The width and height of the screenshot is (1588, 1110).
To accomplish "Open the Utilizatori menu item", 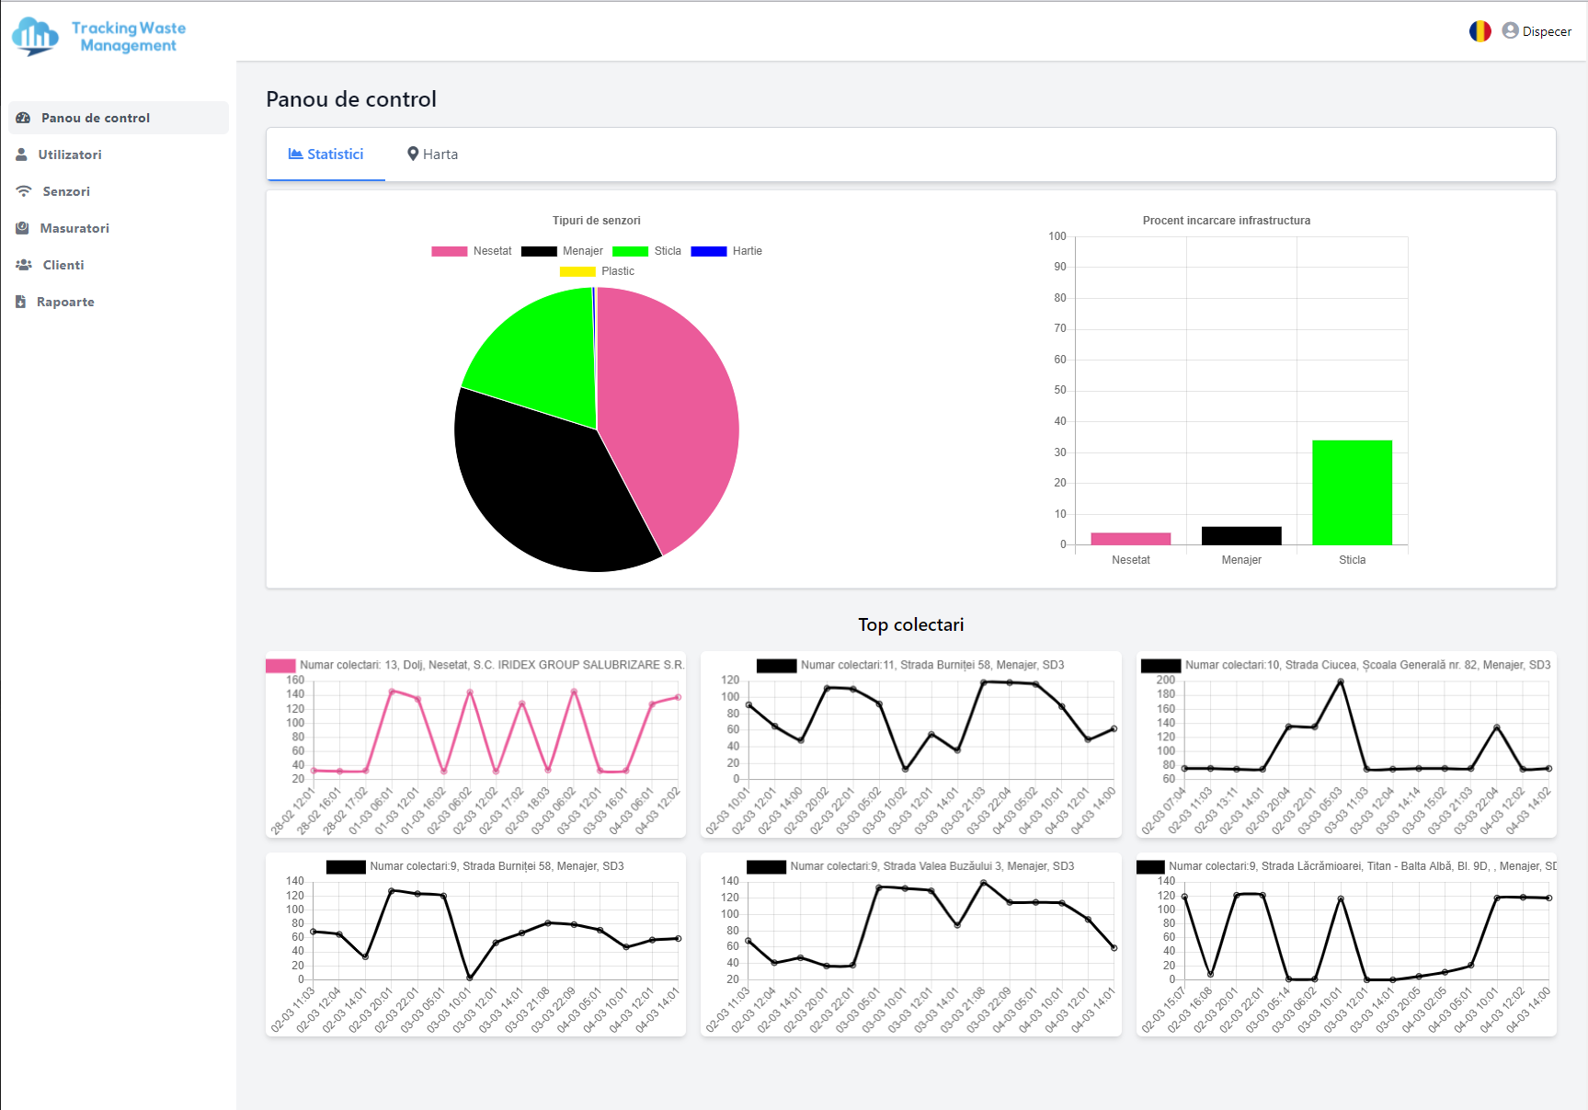I will pos(119,154).
